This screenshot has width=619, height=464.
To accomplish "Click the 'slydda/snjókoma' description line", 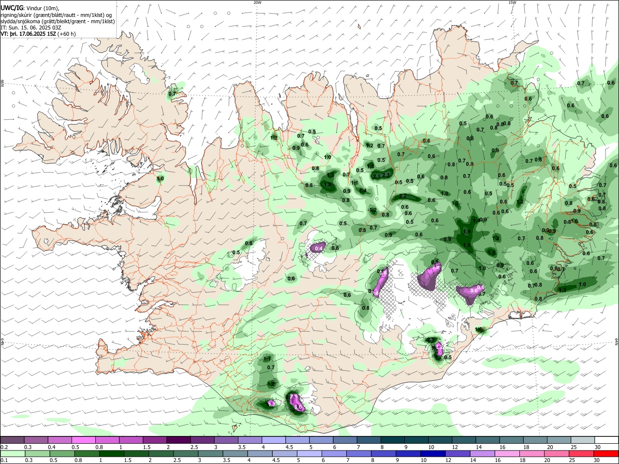I will 58,21.
